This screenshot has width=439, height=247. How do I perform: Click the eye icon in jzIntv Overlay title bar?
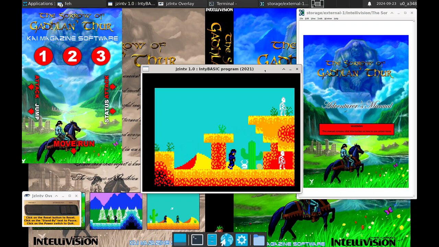[27, 196]
